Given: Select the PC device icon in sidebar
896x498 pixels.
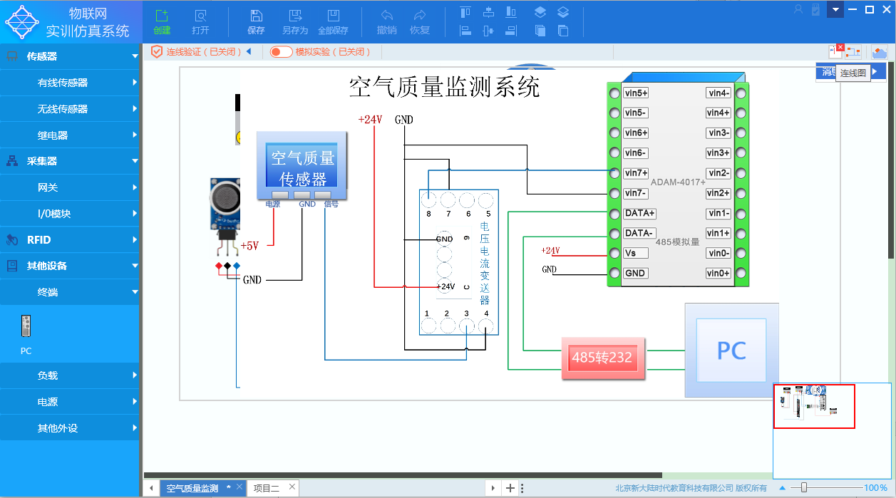Looking at the screenshot, I should coord(26,326).
